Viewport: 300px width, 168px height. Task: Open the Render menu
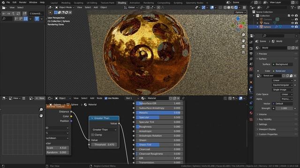coord(23,2)
